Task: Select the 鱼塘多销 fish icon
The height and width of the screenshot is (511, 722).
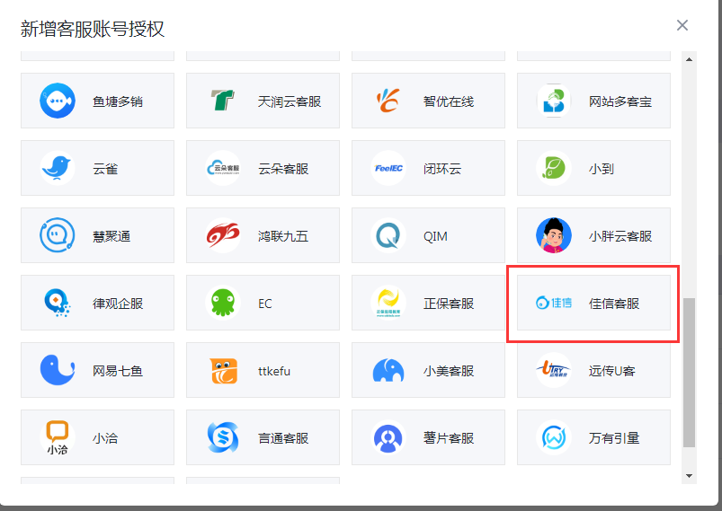Action: point(58,101)
